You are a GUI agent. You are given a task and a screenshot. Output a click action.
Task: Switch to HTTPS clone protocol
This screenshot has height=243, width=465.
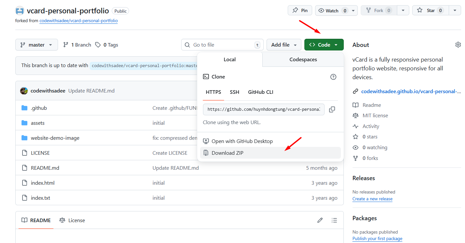click(213, 92)
